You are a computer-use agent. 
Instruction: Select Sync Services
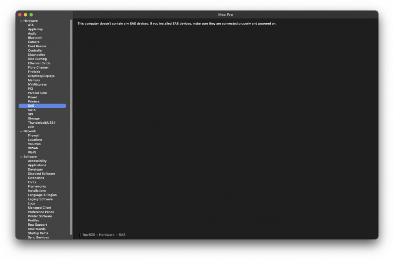point(39,238)
